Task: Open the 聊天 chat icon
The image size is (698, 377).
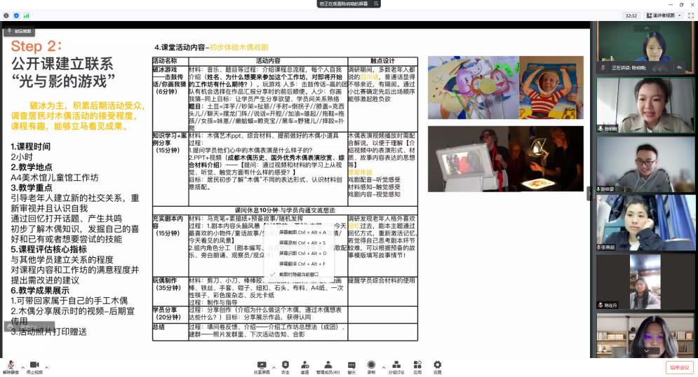Action: (351, 364)
